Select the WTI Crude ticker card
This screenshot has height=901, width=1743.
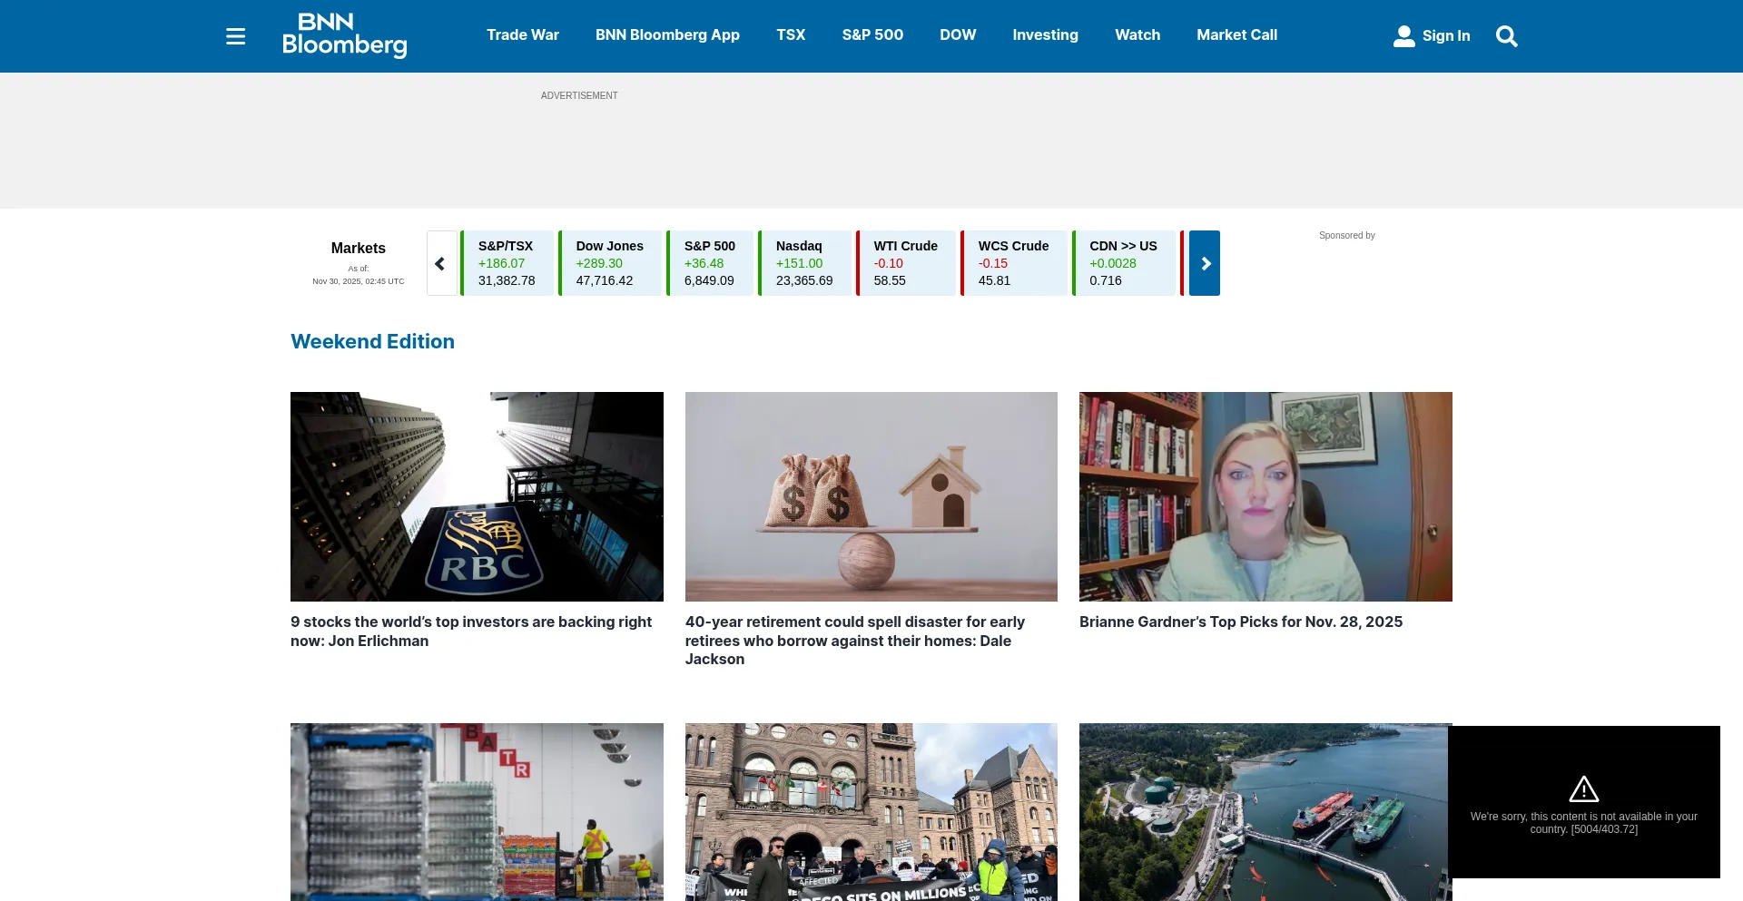click(x=906, y=263)
